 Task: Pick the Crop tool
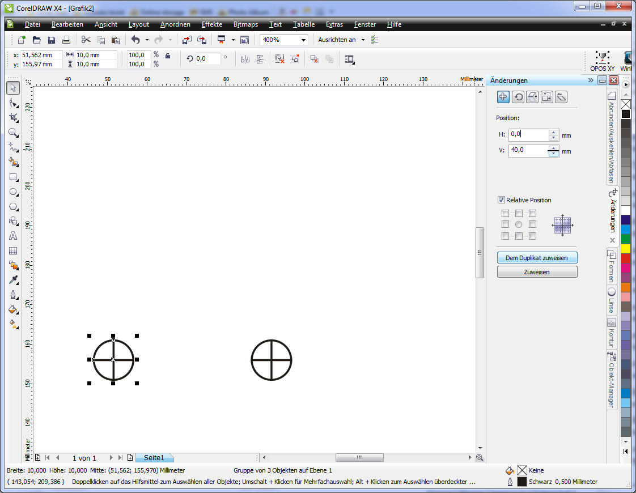click(x=14, y=117)
